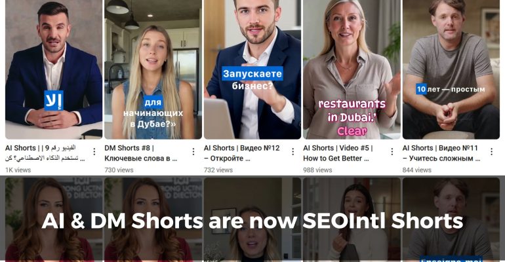The image size is (505, 262).
Task: Click the '988 views' count text
Action: 317,170
